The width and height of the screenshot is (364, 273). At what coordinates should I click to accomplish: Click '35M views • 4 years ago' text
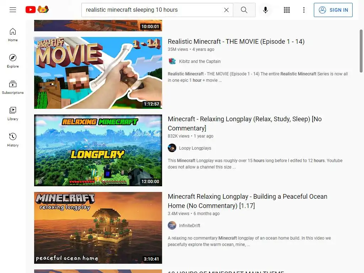pyautogui.click(x=191, y=49)
